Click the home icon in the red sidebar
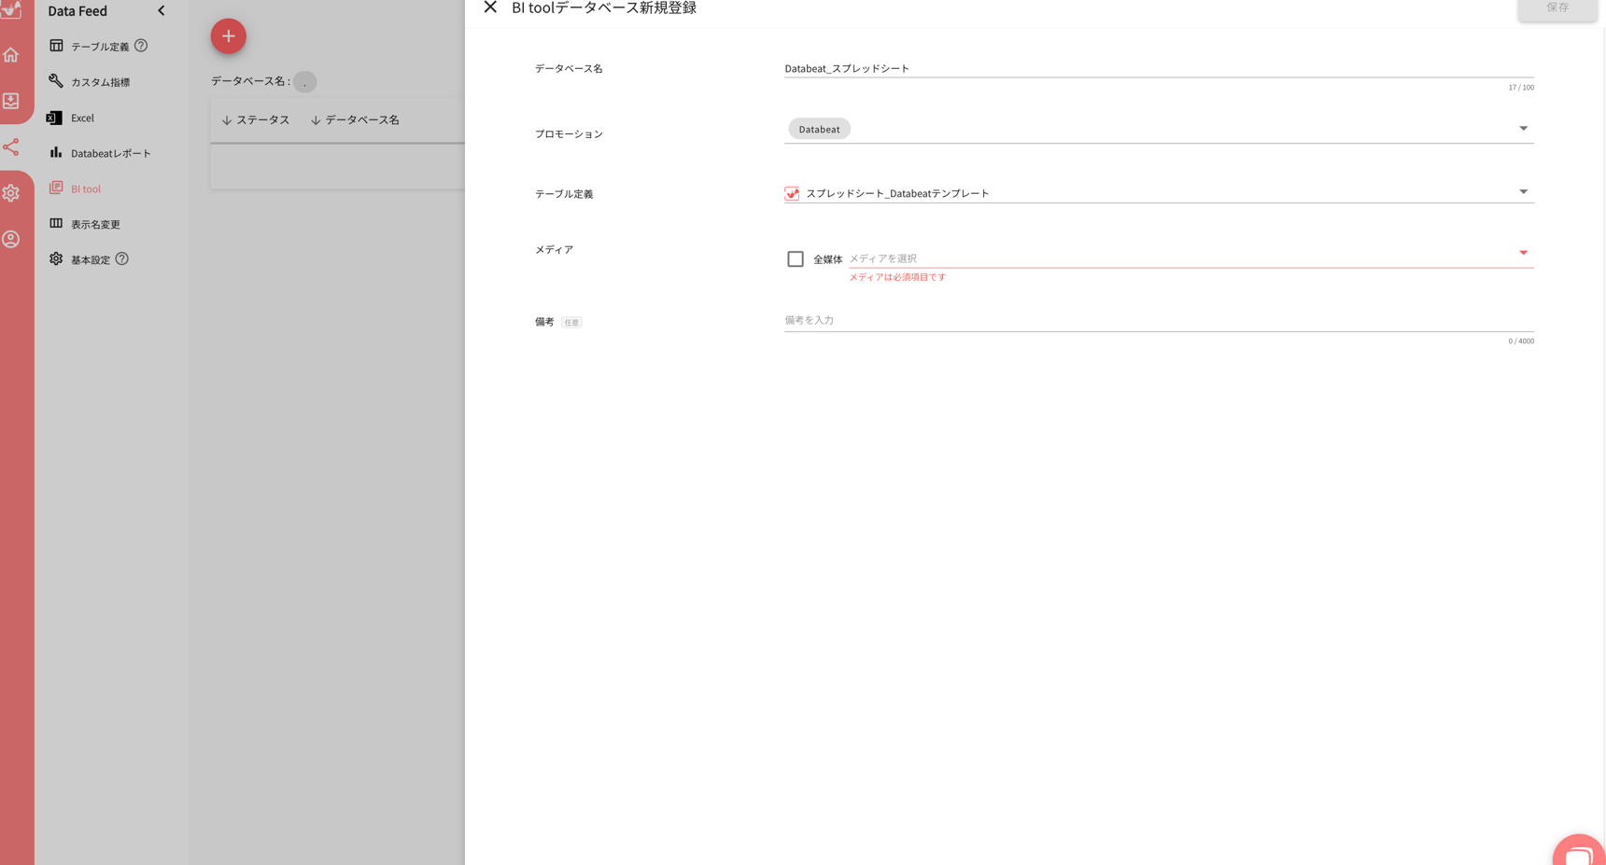This screenshot has height=865, width=1606. point(11,55)
